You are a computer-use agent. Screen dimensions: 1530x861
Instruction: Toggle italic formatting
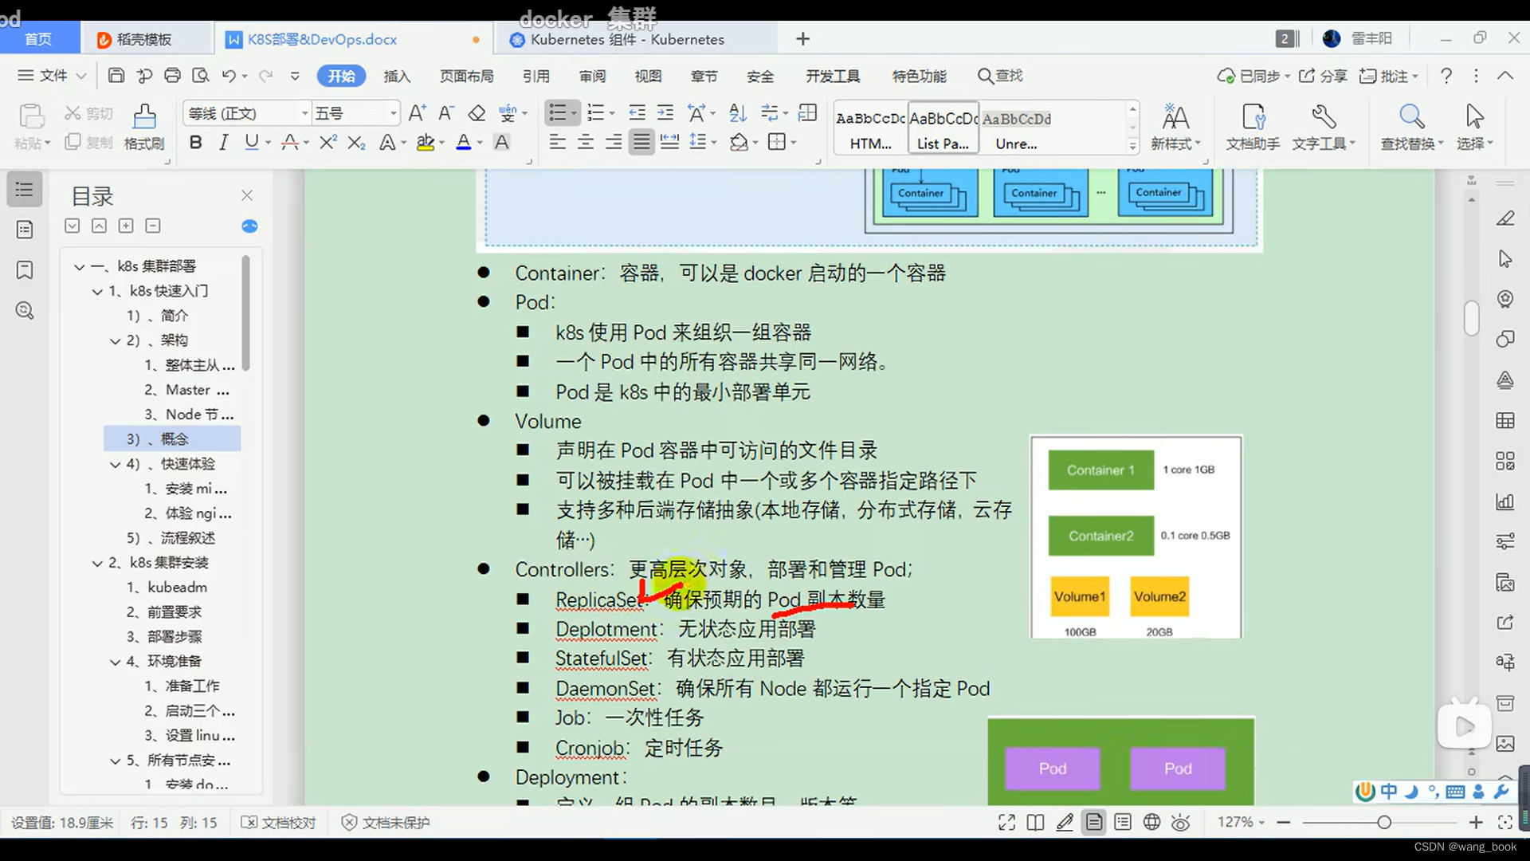[x=223, y=143]
